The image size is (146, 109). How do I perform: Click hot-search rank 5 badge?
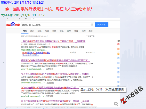point(118,63)
